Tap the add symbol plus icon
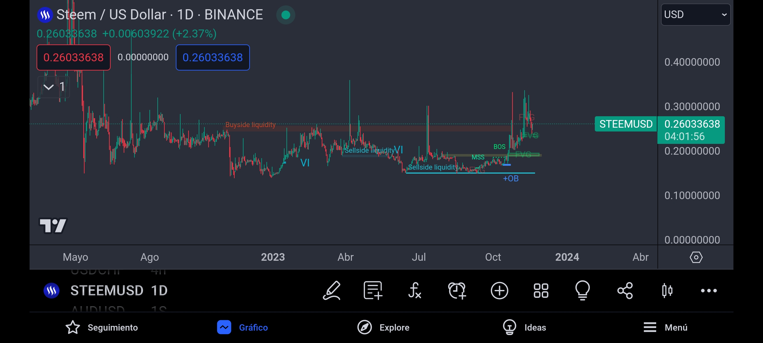 pos(499,290)
